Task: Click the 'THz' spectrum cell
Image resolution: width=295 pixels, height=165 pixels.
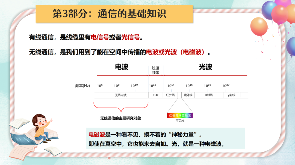Action: (156, 95)
